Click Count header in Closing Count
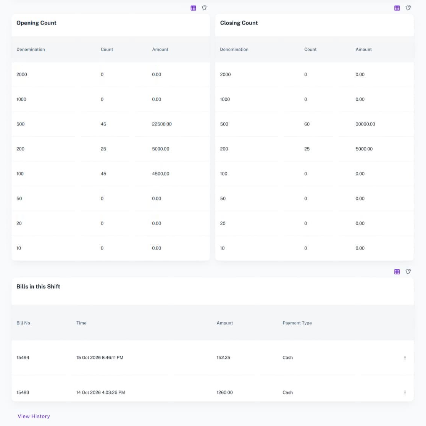Image resolution: width=426 pixels, height=426 pixels. click(310, 50)
